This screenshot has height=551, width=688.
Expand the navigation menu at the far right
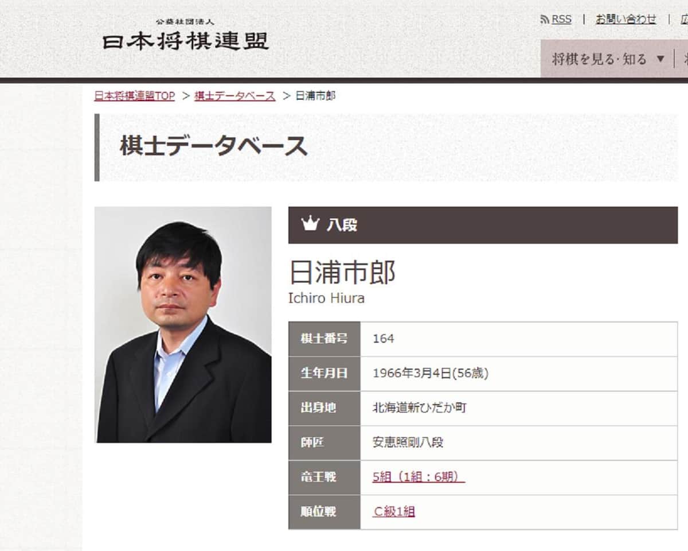(x=683, y=59)
